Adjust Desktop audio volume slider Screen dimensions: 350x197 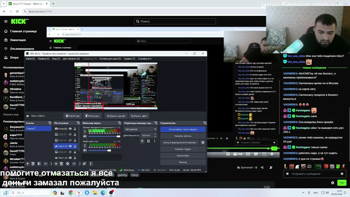click(x=104, y=150)
